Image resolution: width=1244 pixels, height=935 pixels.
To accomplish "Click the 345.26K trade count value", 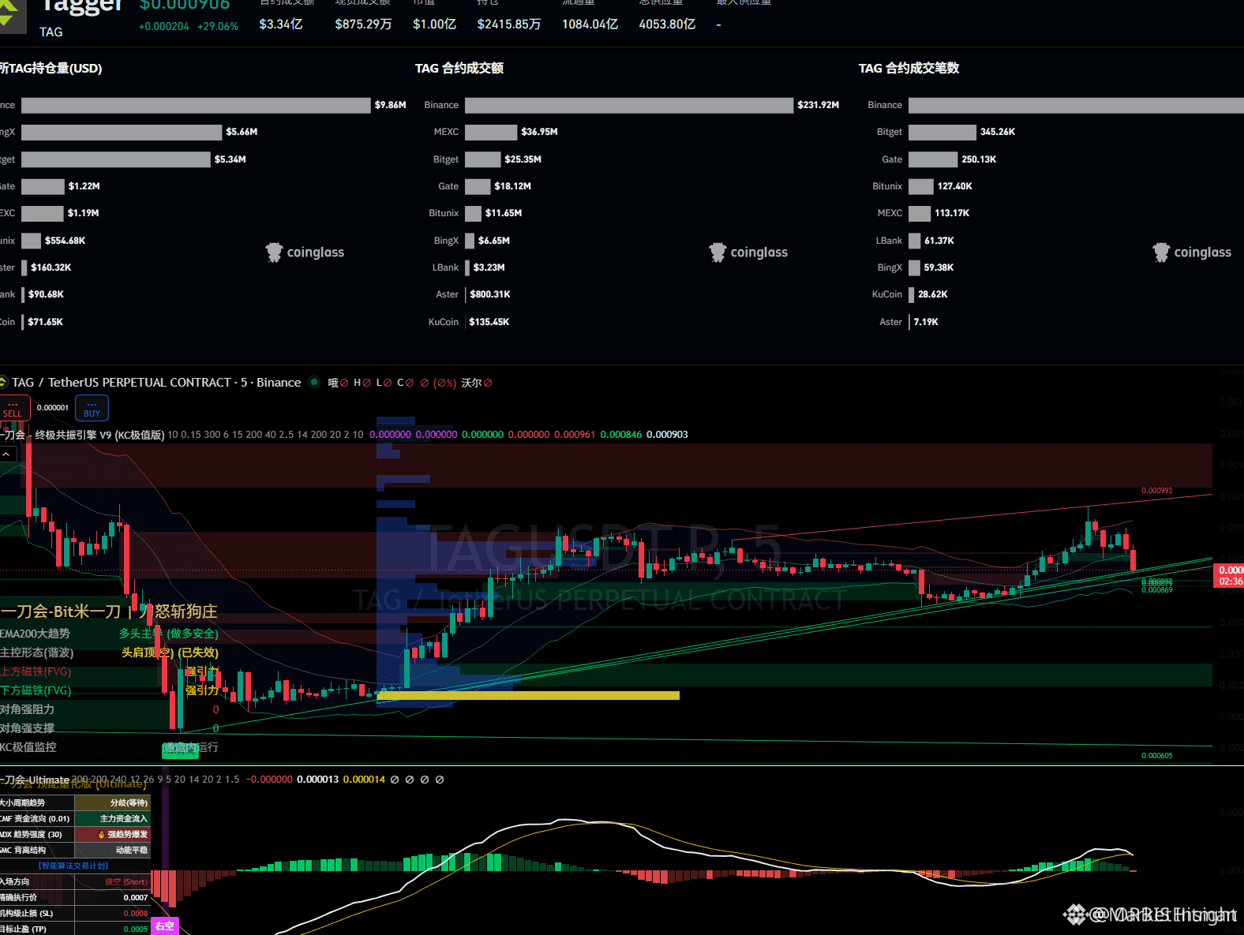I will (998, 132).
